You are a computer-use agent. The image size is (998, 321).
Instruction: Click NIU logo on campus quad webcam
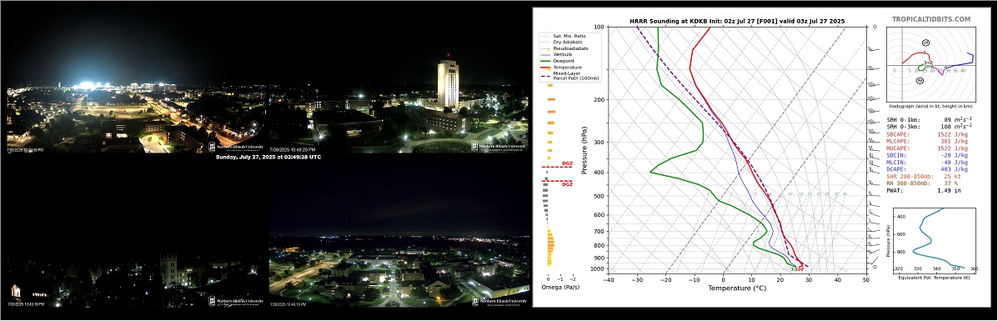point(498,301)
